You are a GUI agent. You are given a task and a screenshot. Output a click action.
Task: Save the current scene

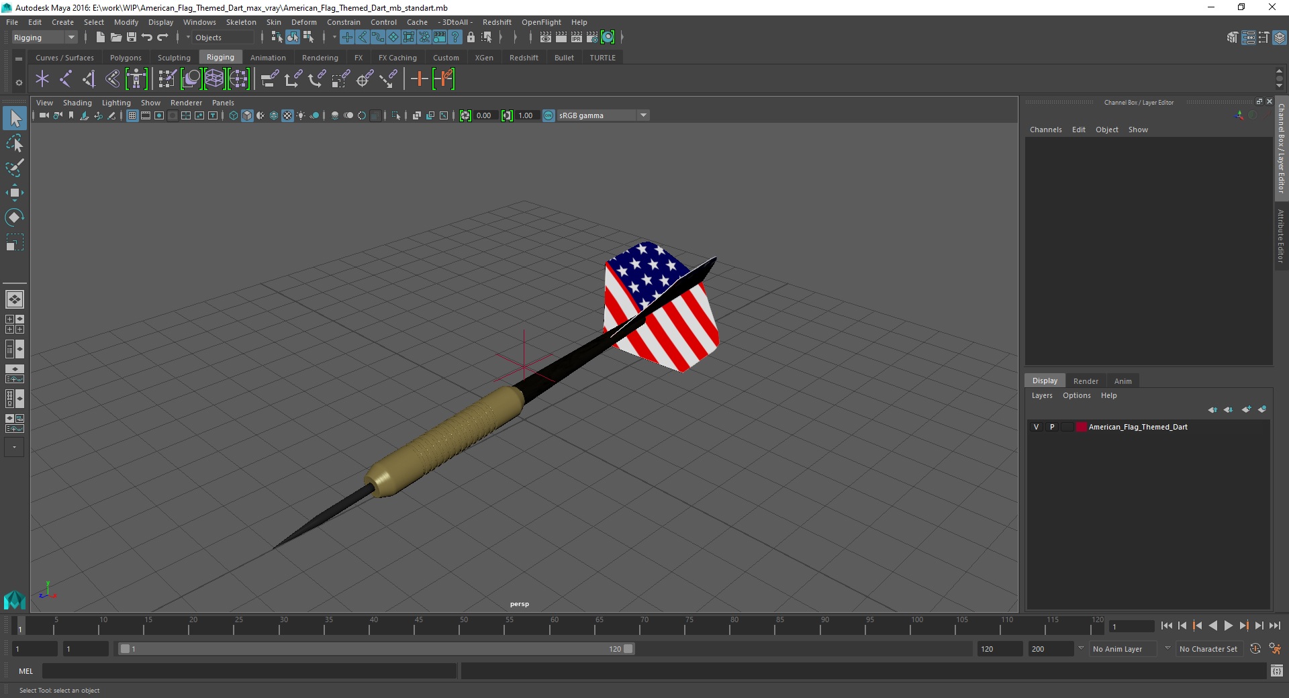click(x=132, y=38)
